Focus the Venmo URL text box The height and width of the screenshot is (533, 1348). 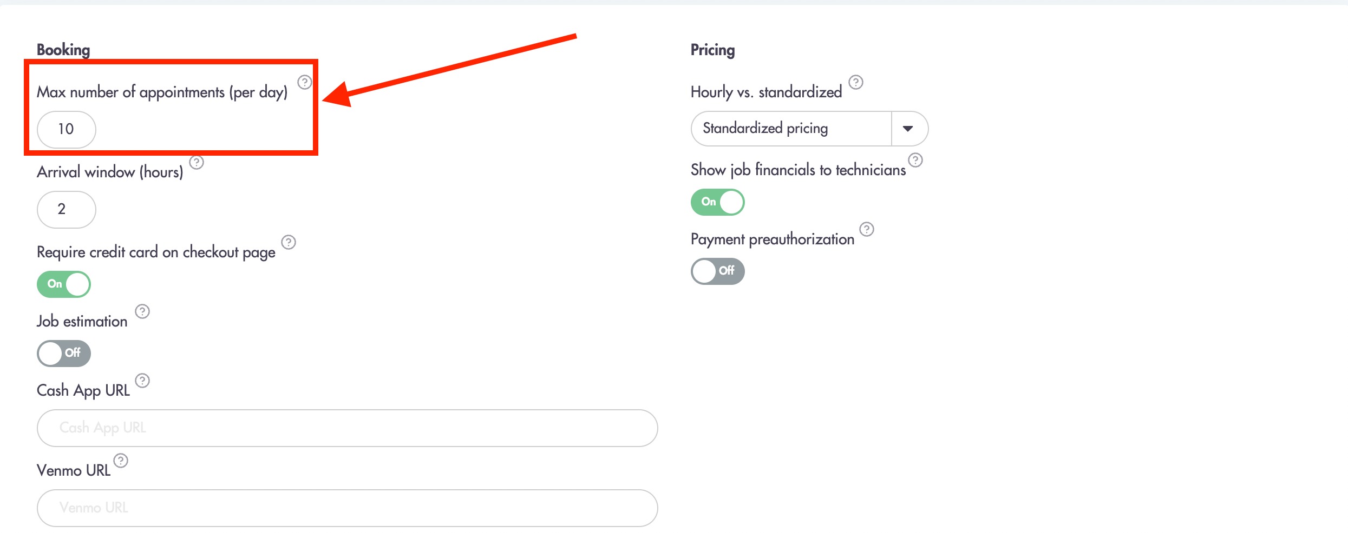pos(348,508)
